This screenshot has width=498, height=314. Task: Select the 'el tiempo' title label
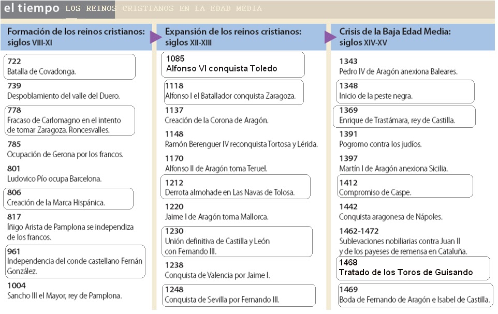pyautogui.click(x=32, y=8)
